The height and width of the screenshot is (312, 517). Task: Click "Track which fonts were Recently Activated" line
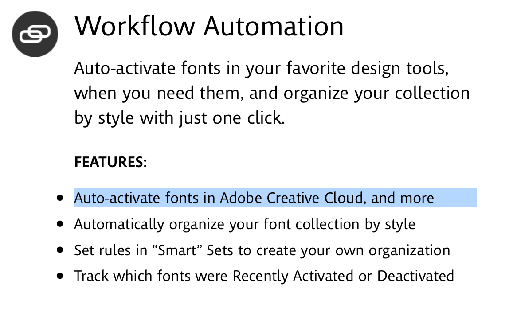pos(264,276)
